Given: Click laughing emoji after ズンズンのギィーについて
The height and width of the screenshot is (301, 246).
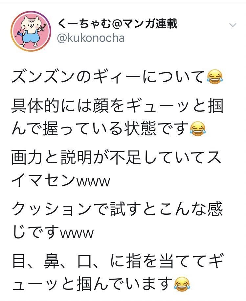Looking at the screenshot, I should pos(215,77).
